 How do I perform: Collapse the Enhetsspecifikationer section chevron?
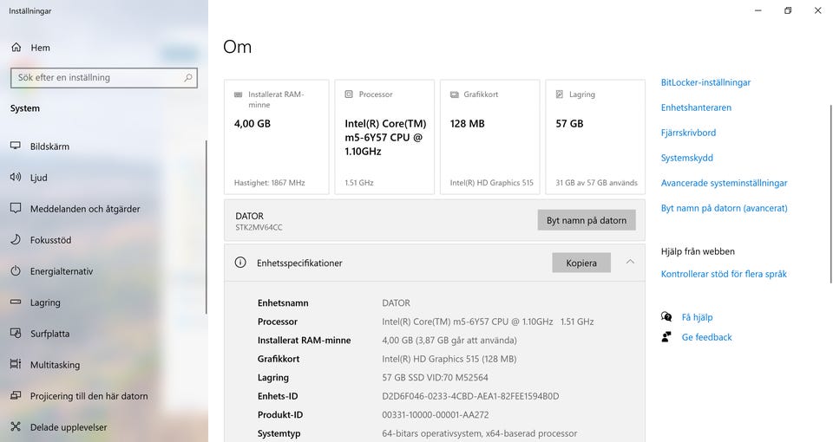coord(630,263)
